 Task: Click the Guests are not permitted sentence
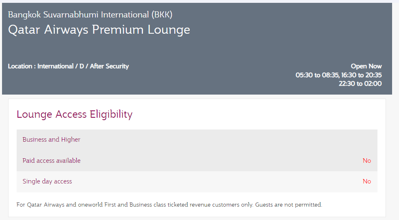[288, 205]
